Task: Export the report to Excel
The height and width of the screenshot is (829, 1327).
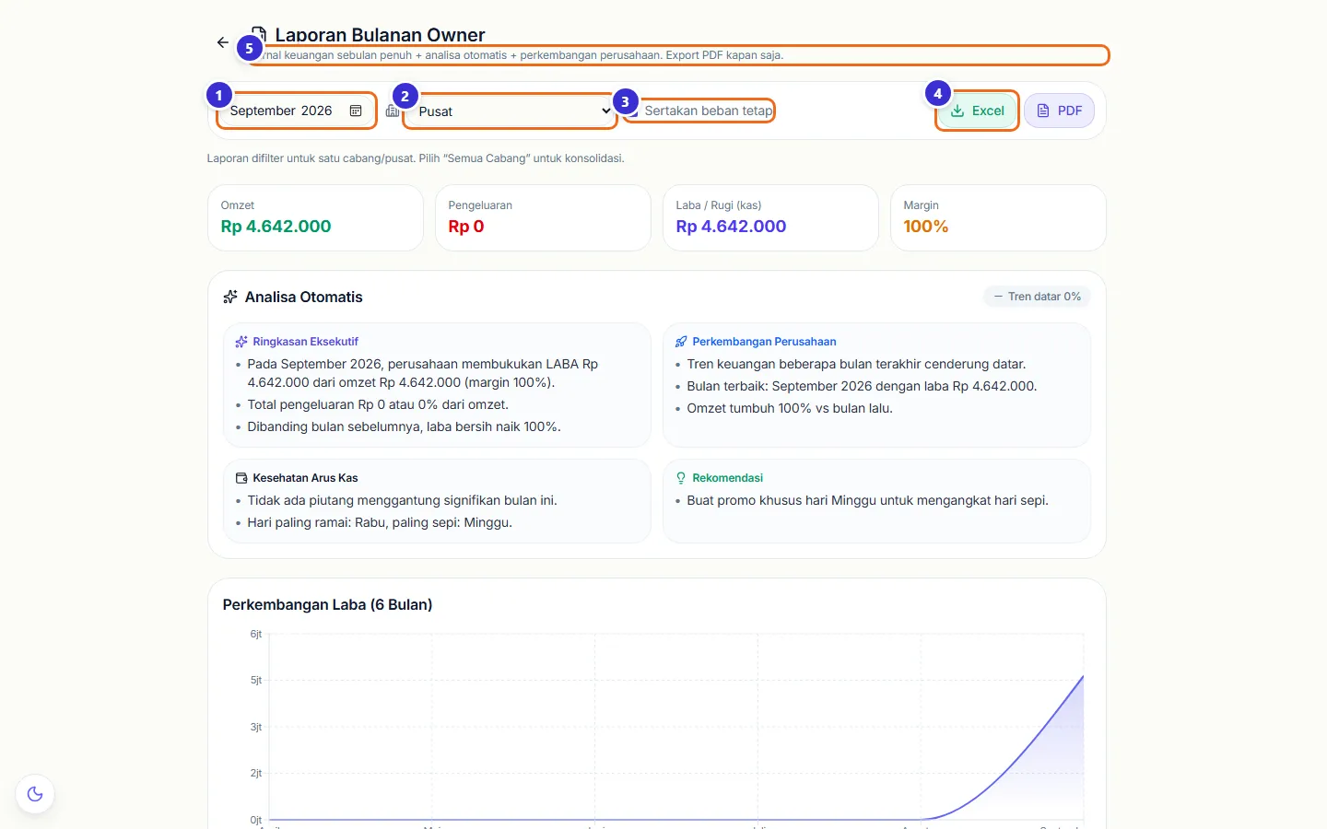Action: click(x=977, y=111)
